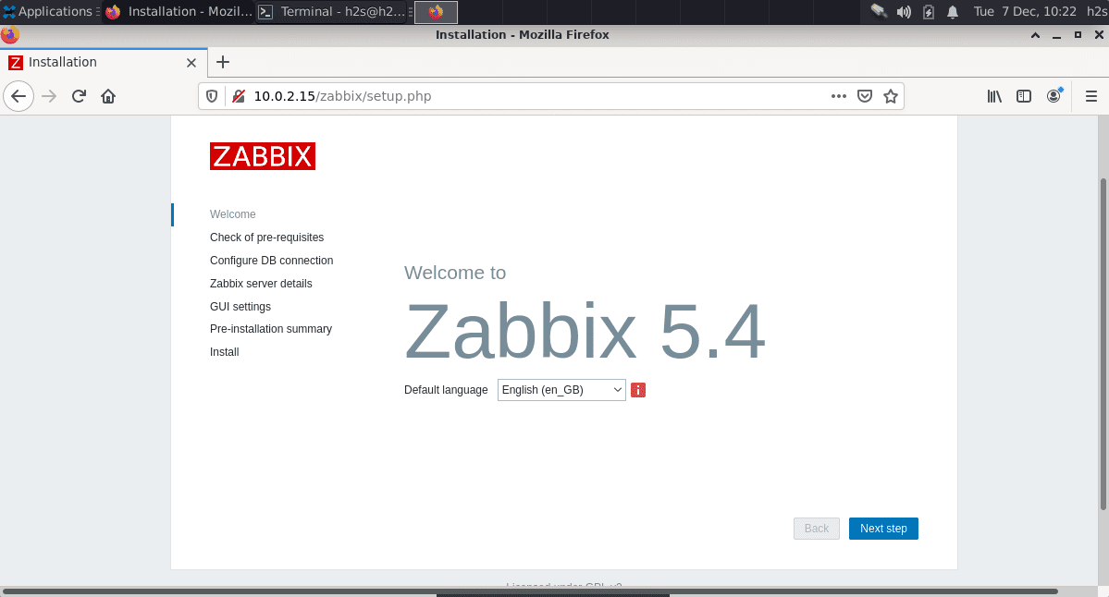Open the Default language dropdown
Viewport: 1109px width, 597px height.
pyautogui.click(x=561, y=390)
